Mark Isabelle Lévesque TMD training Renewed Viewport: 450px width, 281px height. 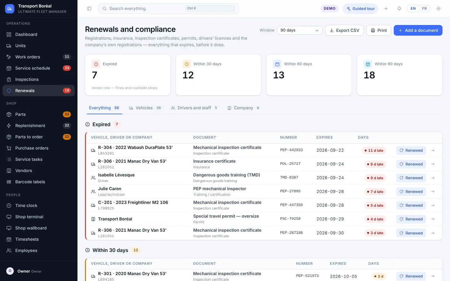(411, 178)
